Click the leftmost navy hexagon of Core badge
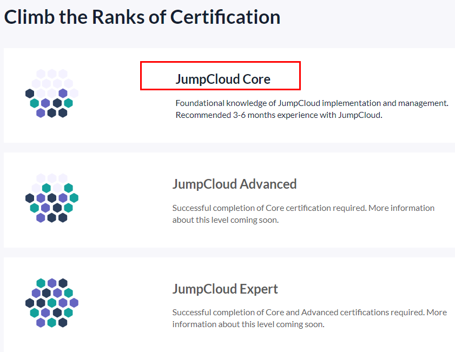The height and width of the screenshot is (352, 455). [30, 94]
